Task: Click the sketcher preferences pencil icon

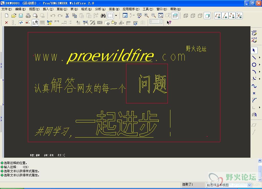Action: pos(254,33)
